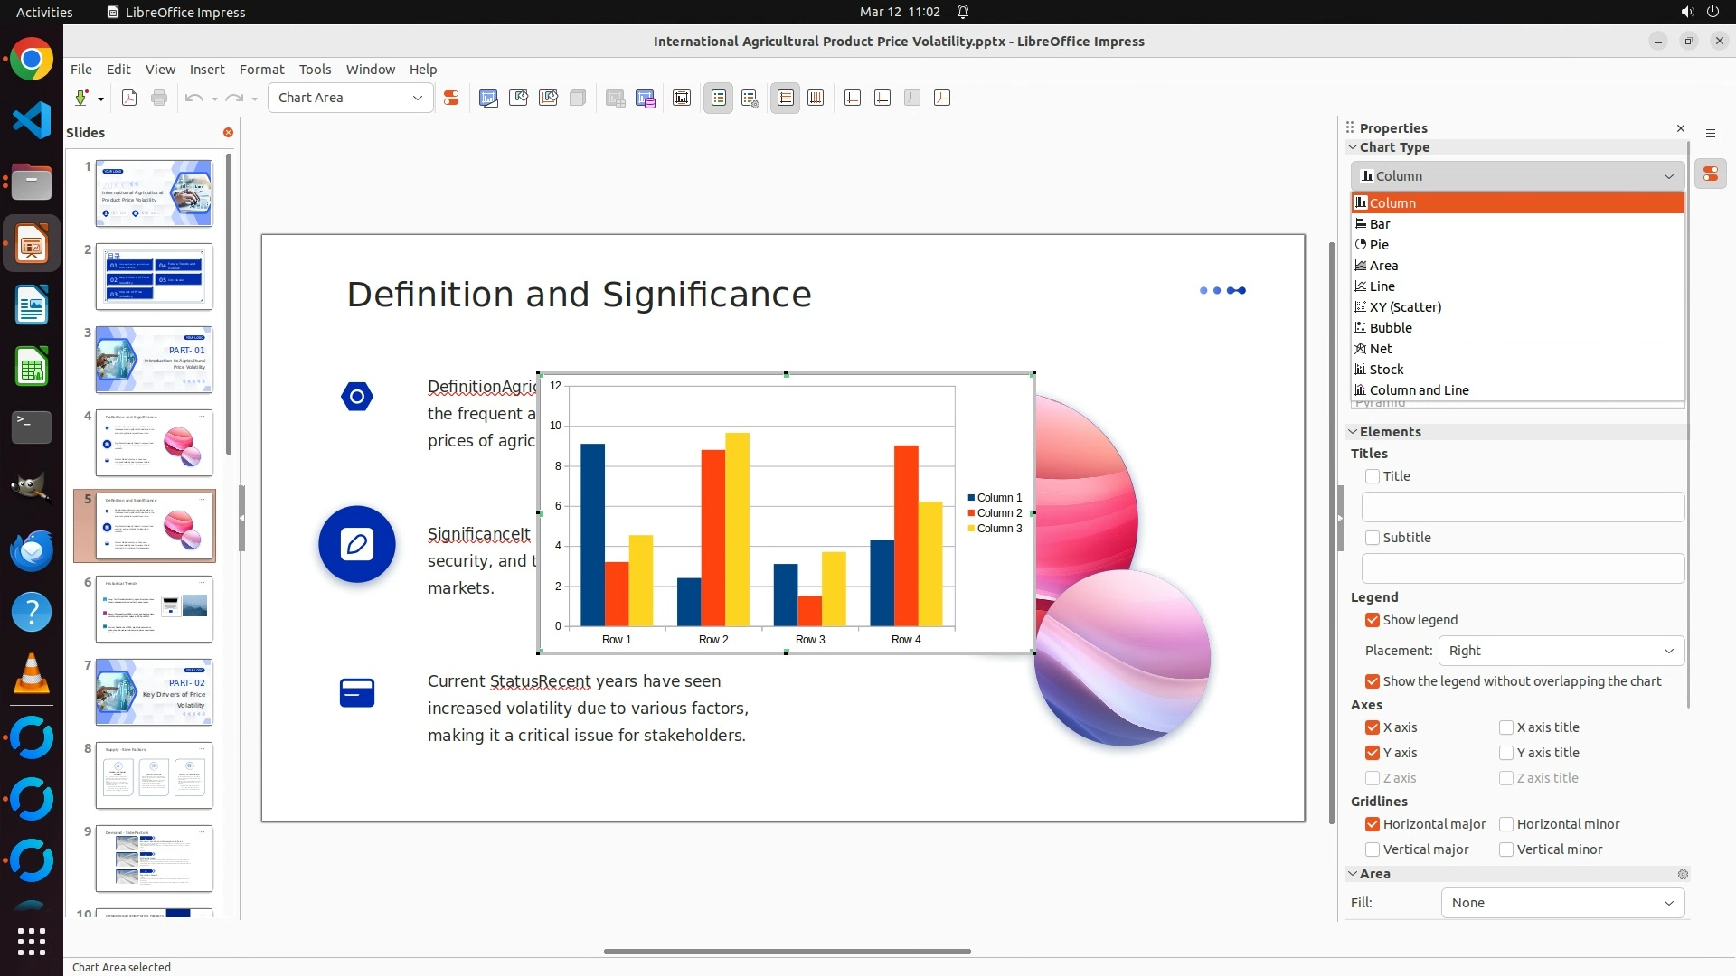This screenshot has width=1736, height=976.
Task: Click the Format Selection toolbar icon
Action: pyautogui.click(x=451, y=98)
